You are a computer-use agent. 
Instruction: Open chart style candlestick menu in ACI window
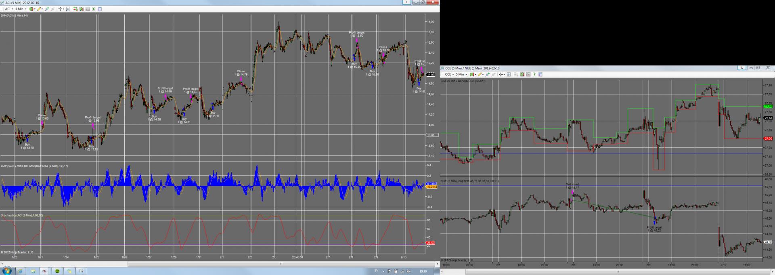click(x=32, y=9)
